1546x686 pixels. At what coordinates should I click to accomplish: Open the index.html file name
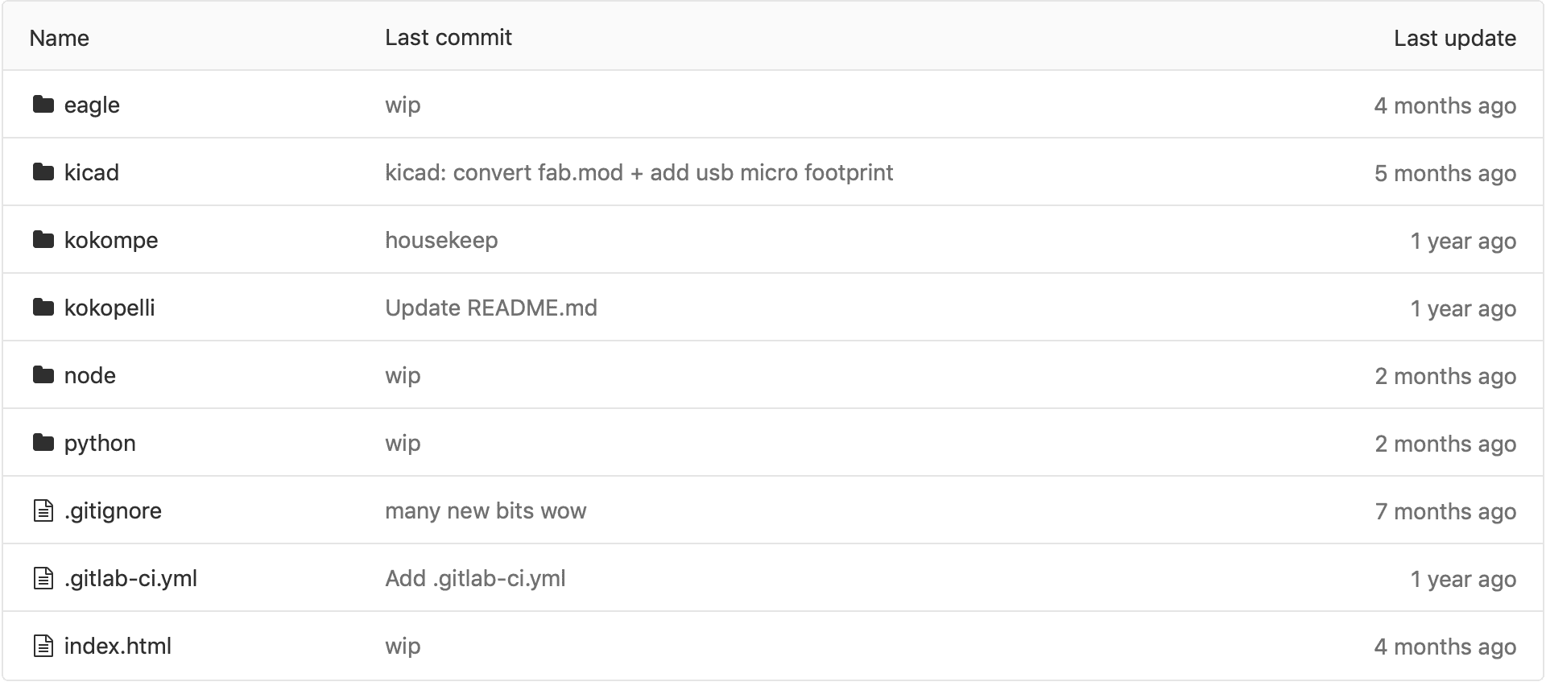click(118, 647)
